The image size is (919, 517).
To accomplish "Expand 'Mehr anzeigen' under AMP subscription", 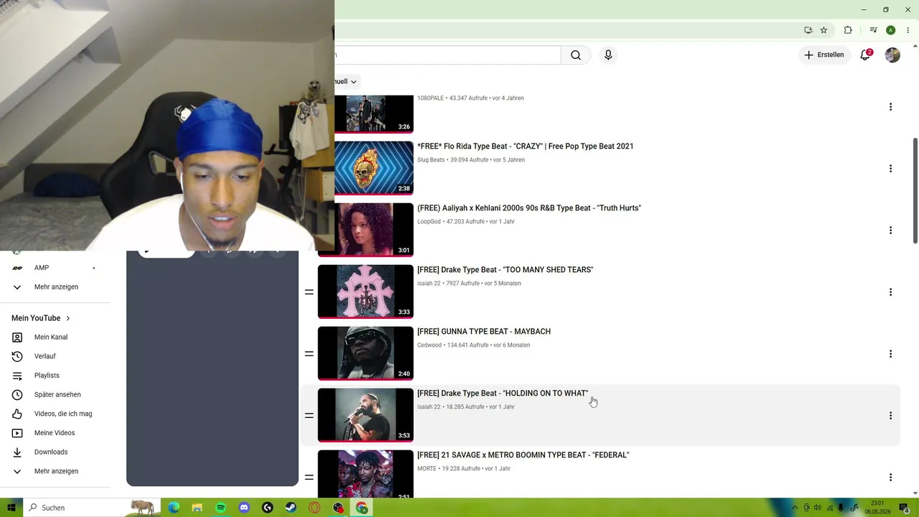I will click(x=55, y=287).
